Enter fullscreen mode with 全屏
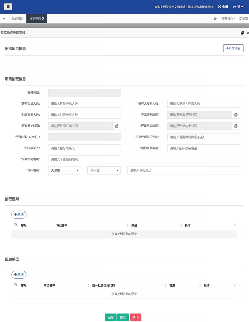 (223, 7)
